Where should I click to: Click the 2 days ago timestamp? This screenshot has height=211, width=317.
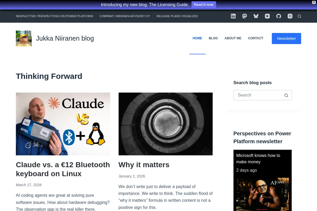click(246, 170)
